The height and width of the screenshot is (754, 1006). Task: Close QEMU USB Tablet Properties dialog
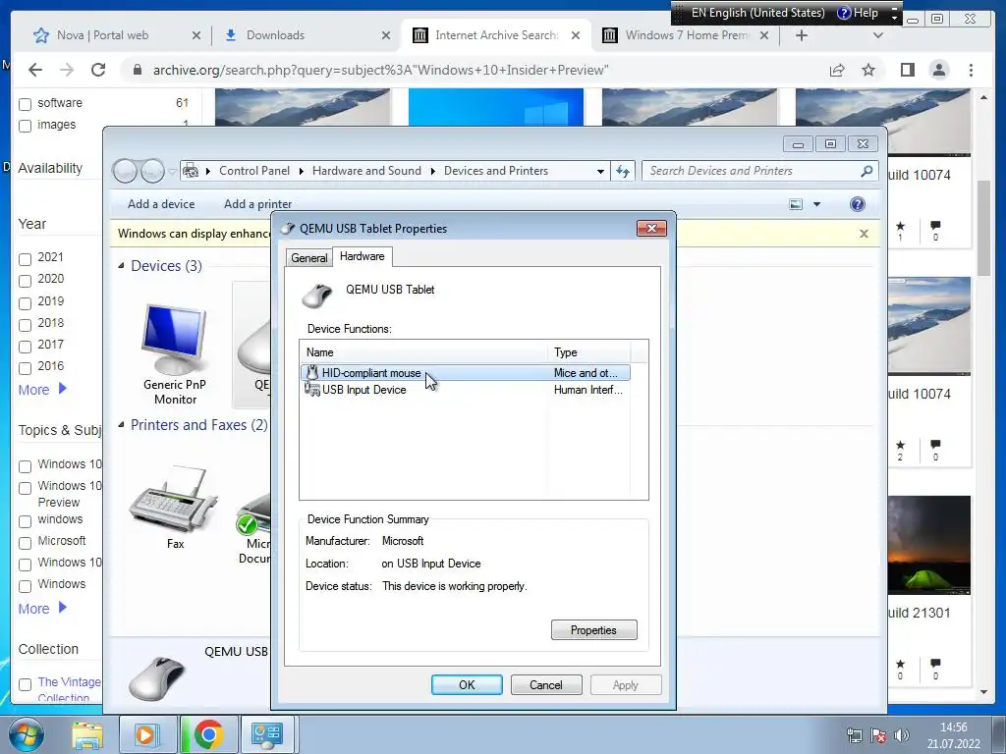point(651,228)
